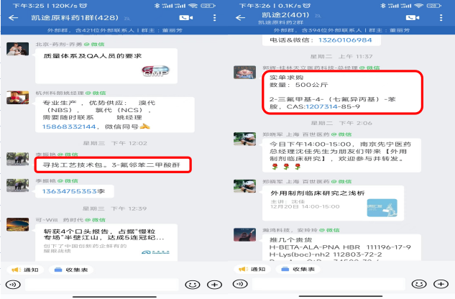This screenshot has width=455, height=299.
Task: Switch to voice input in right chat
Action: [240, 284]
